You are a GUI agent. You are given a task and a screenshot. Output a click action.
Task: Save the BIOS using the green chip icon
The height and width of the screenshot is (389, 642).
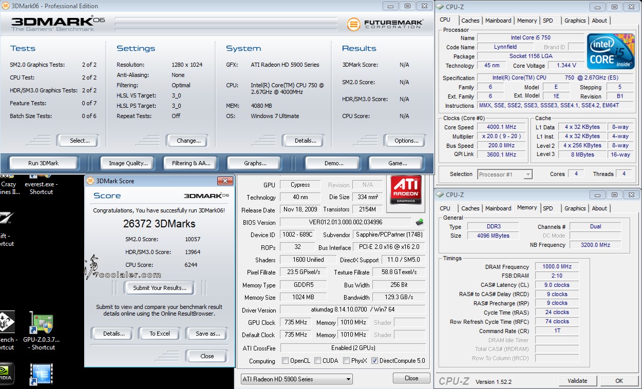click(x=420, y=222)
